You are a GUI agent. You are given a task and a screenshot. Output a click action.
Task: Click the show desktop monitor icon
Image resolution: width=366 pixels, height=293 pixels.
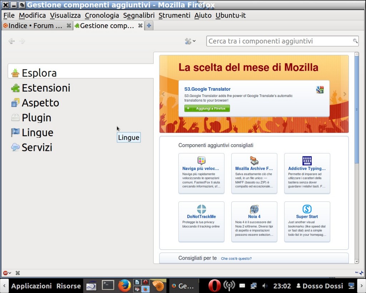[x=351, y=285]
